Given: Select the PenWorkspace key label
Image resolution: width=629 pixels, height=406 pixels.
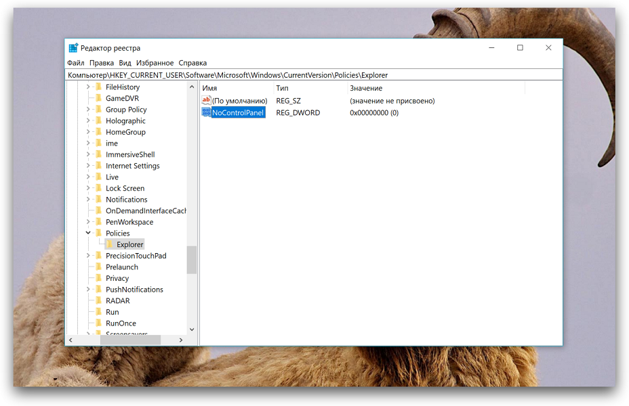Looking at the screenshot, I should [x=129, y=222].
